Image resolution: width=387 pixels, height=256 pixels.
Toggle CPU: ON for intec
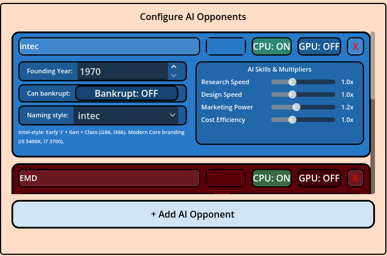pyautogui.click(x=272, y=46)
